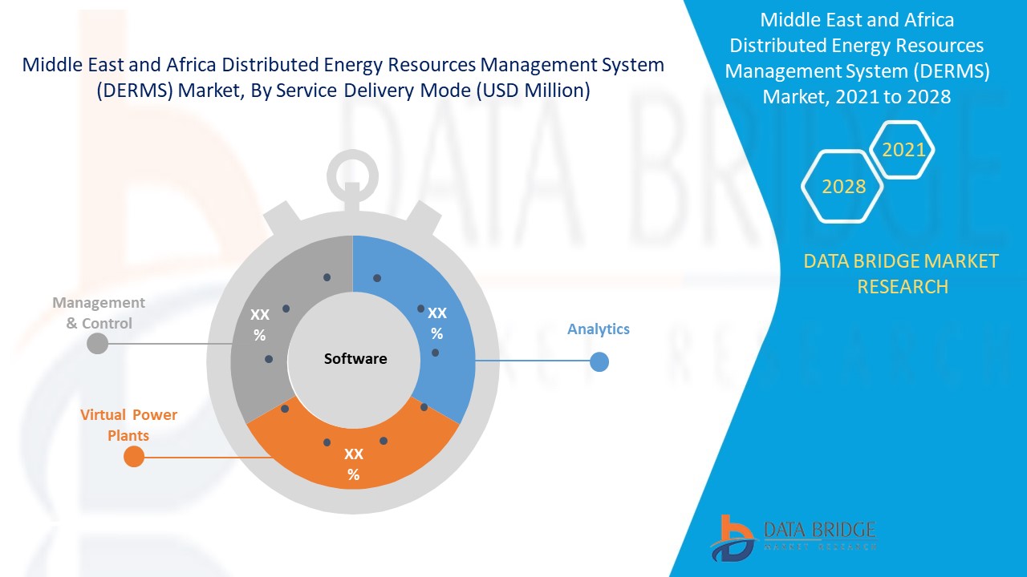Click the white title in the blue panel
This screenshot has width=1027, height=577.
(856, 59)
